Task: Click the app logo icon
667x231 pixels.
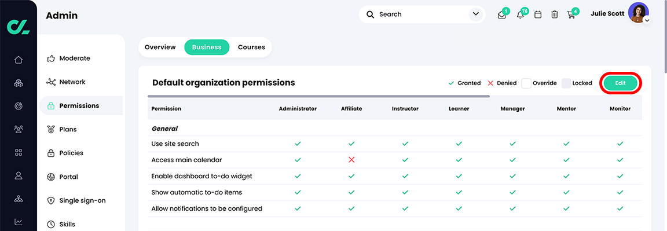Action: [19, 27]
